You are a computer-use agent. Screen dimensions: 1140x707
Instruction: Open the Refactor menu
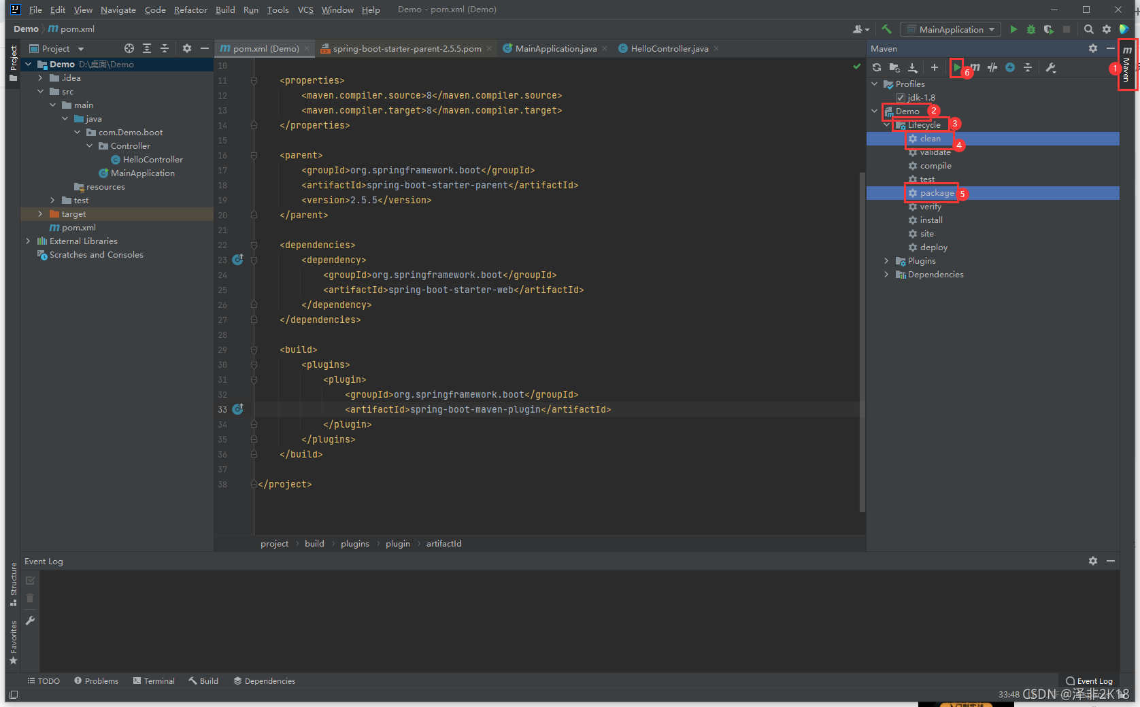[x=190, y=10]
